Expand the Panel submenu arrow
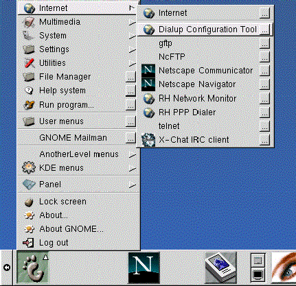This screenshot has width=296, height=286. (x=132, y=184)
